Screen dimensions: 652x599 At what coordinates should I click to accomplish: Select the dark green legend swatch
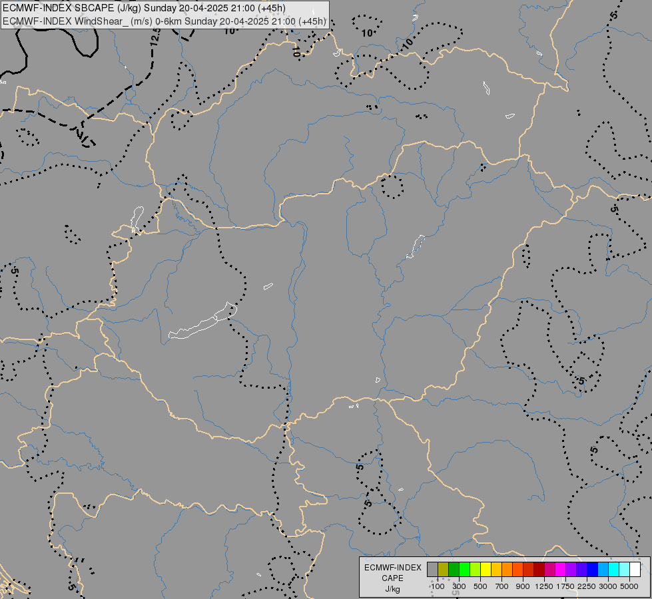coord(454,570)
